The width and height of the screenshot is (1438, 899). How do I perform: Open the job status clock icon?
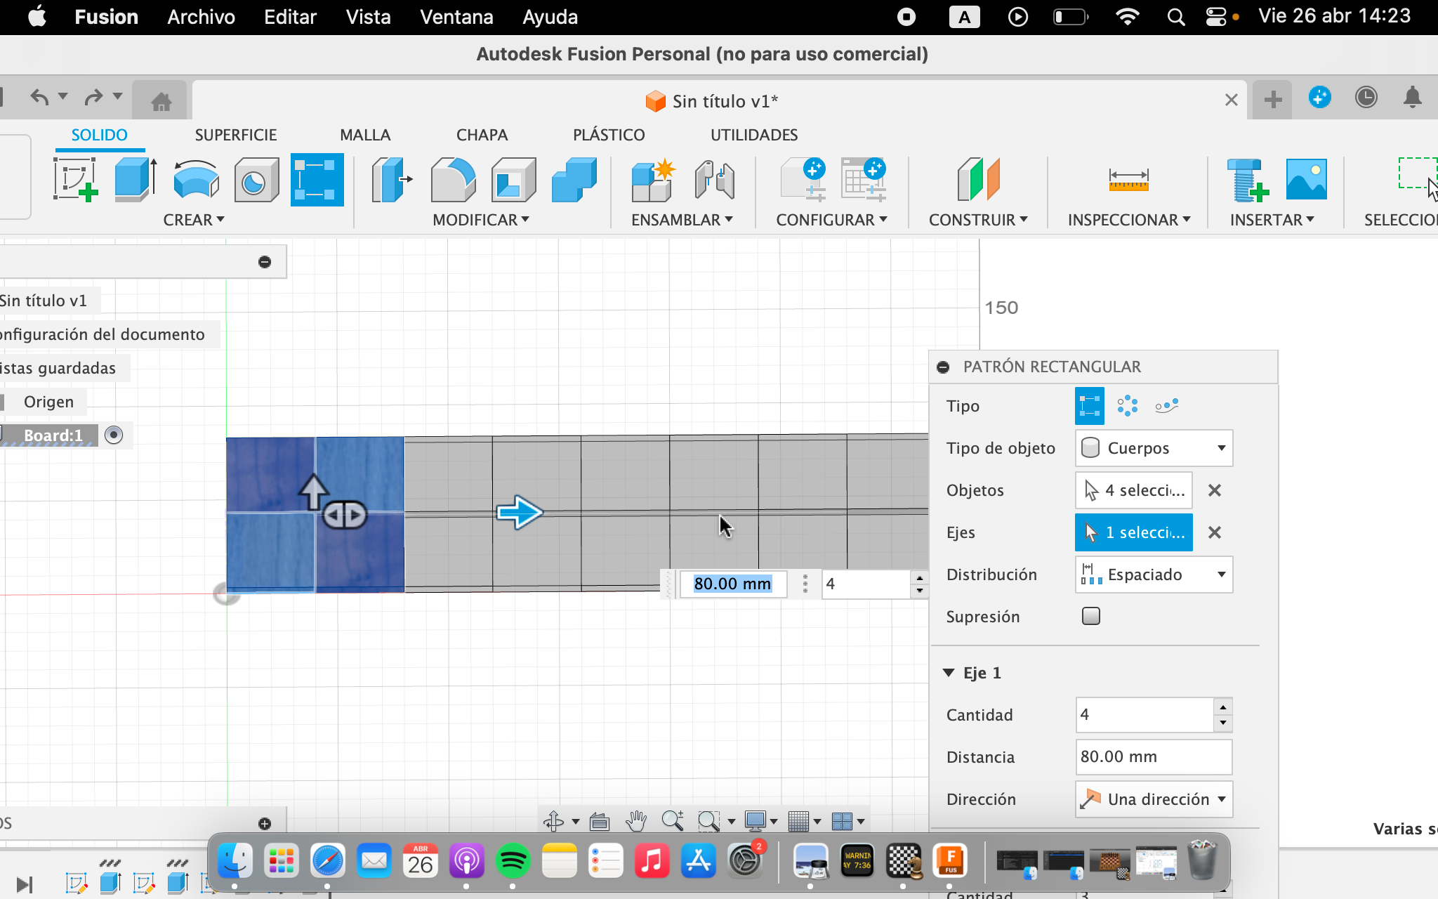pyautogui.click(x=1366, y=97)
